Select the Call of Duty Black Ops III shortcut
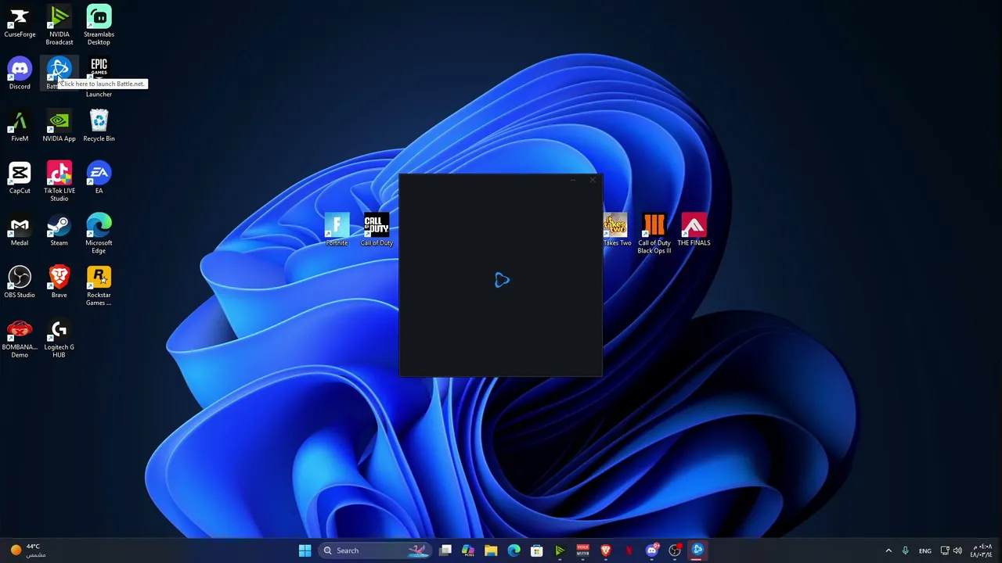Viewport: 1002px width, 563px height. (x=654, y=233)
